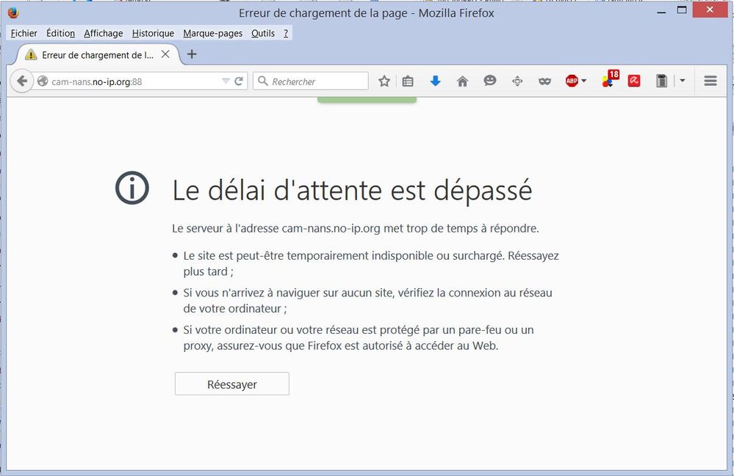734x476 pixels.
Task: Open the Historique menu
Action: click(153, 33)
